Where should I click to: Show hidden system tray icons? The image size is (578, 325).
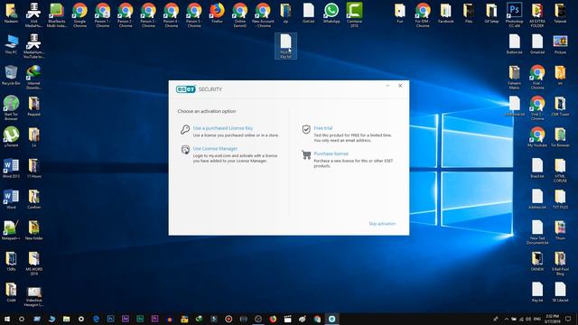[x=506, y=319]
